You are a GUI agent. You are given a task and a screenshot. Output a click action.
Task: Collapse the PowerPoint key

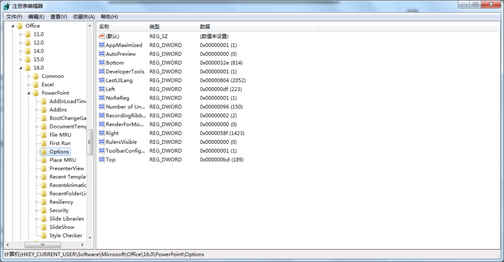[x=28, y=94]
